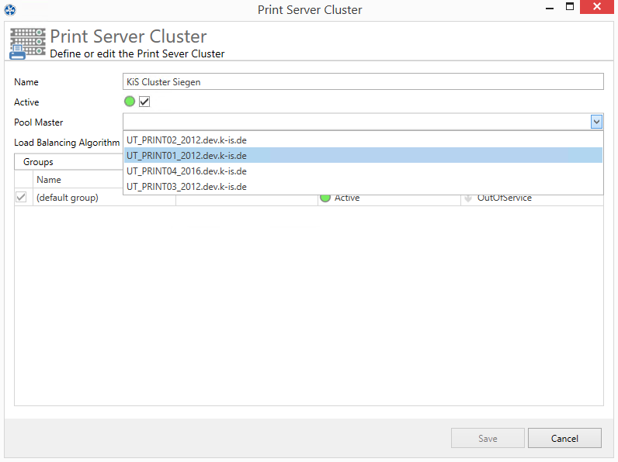
Task: Toggle the (default group) row checkbox
Action: pyautogui.click(x=21, y=198)
